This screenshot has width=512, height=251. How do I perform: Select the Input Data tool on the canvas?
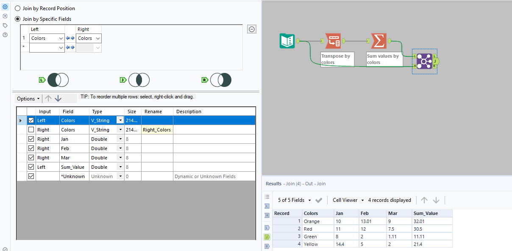click(x=287, y=41)
